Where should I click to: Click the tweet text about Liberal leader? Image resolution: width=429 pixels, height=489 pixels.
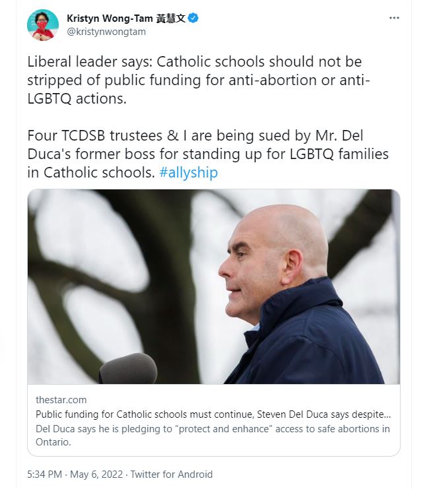coord(199,80)
